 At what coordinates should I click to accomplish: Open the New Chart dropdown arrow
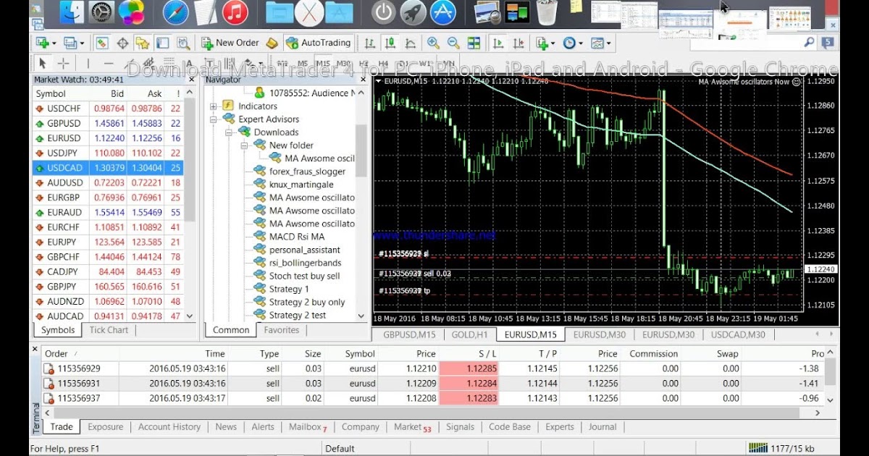click(53, 43)
